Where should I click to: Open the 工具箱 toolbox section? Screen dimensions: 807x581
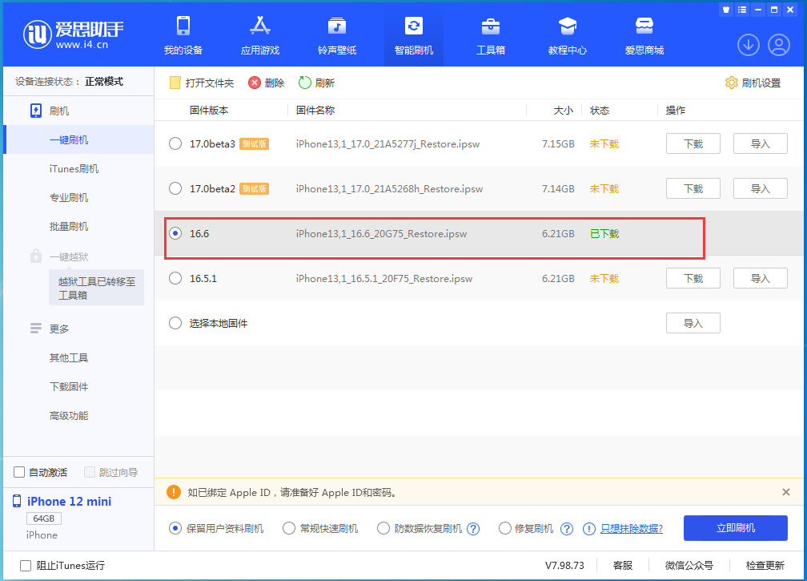coord(491,34)
